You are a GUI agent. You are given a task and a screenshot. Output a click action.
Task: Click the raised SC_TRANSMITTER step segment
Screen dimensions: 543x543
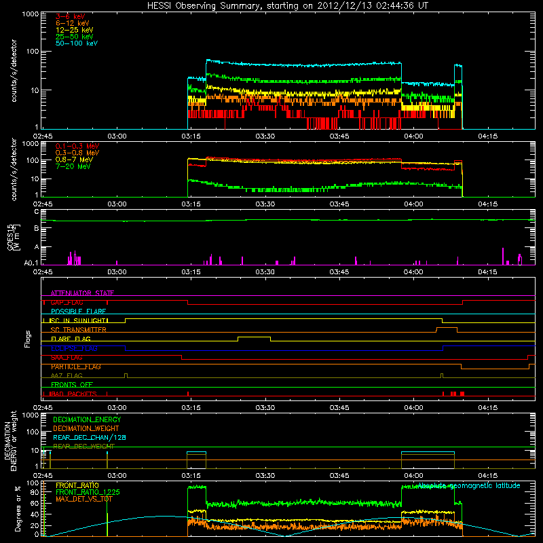point(447,327)
